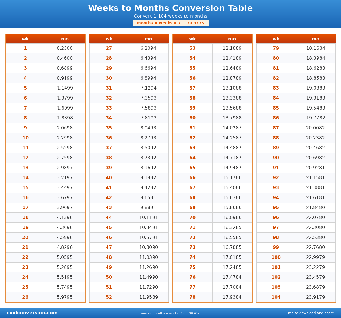Click week number 79 in fourth table
The height and width of the screenshot is (318, 341).
tap(276, 48)
